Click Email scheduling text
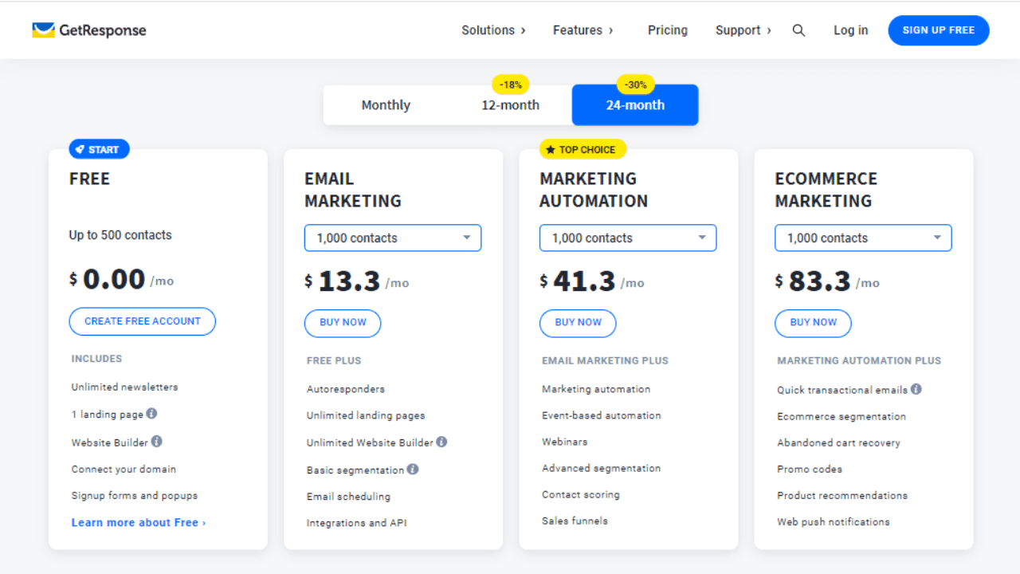Viewport: 1020px width, 574px height. (x=348, y=496)
